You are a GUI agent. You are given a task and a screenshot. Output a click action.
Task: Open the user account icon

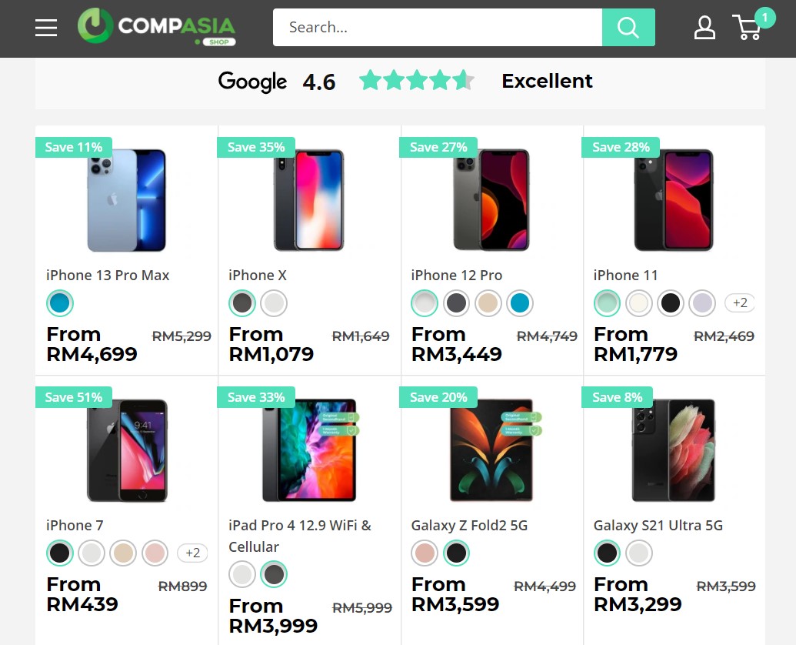(704, 28)
